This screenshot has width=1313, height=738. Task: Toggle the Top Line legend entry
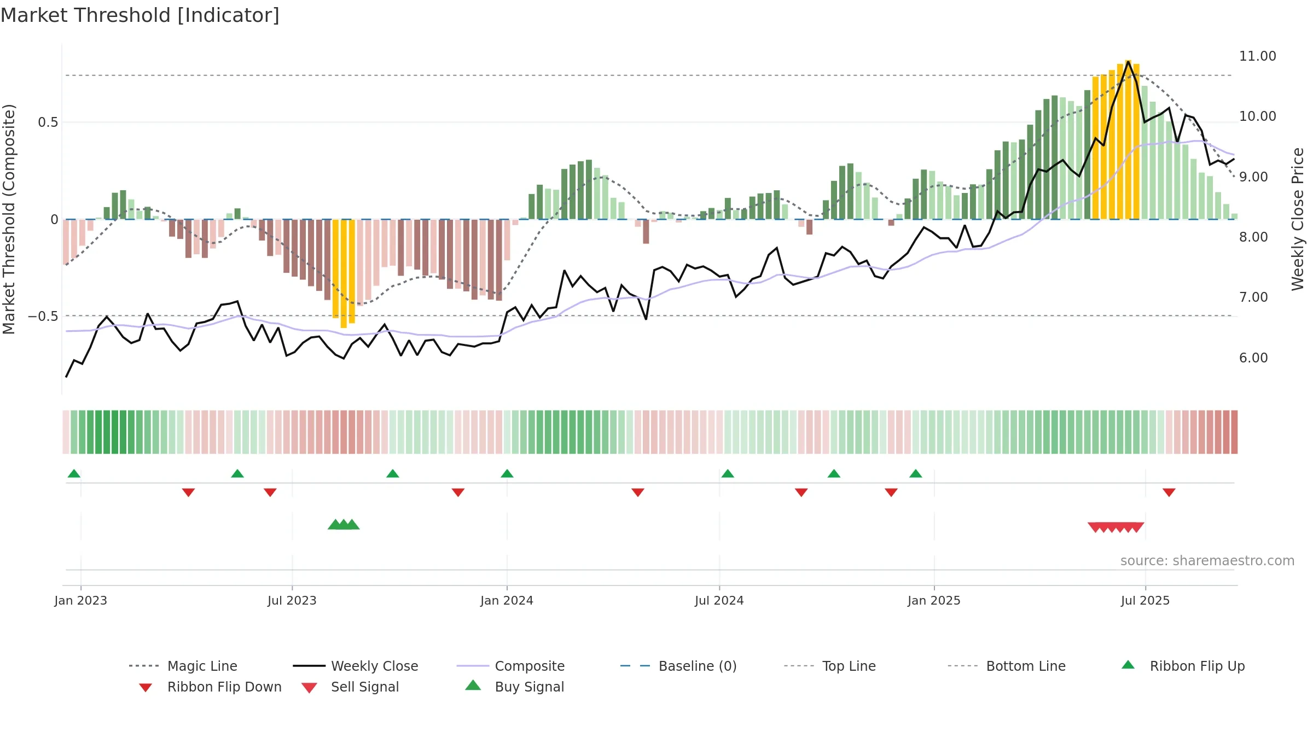pos(830,666)
